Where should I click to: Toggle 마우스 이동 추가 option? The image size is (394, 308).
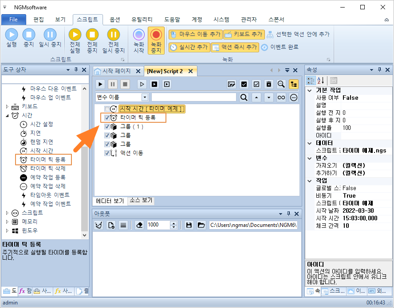click(196, 35)
